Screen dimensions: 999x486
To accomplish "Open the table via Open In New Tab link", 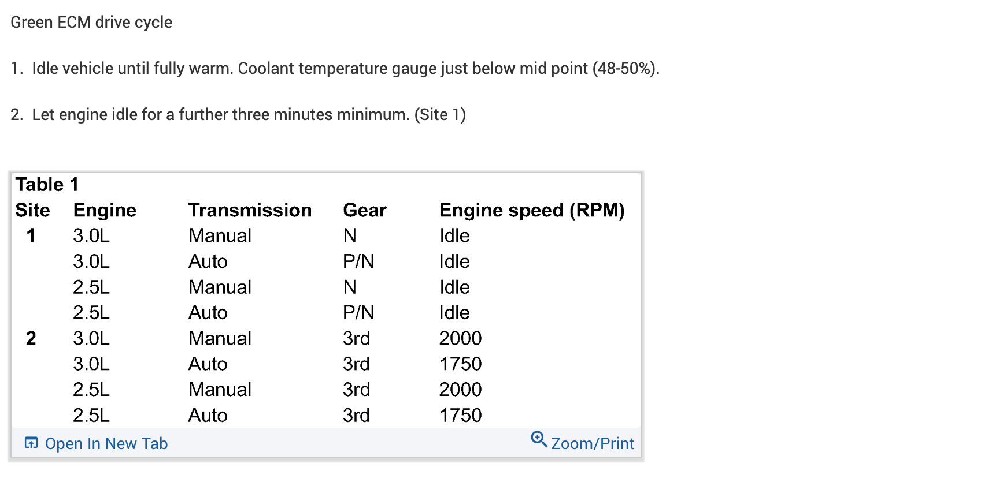I will (x=106, y=444).
